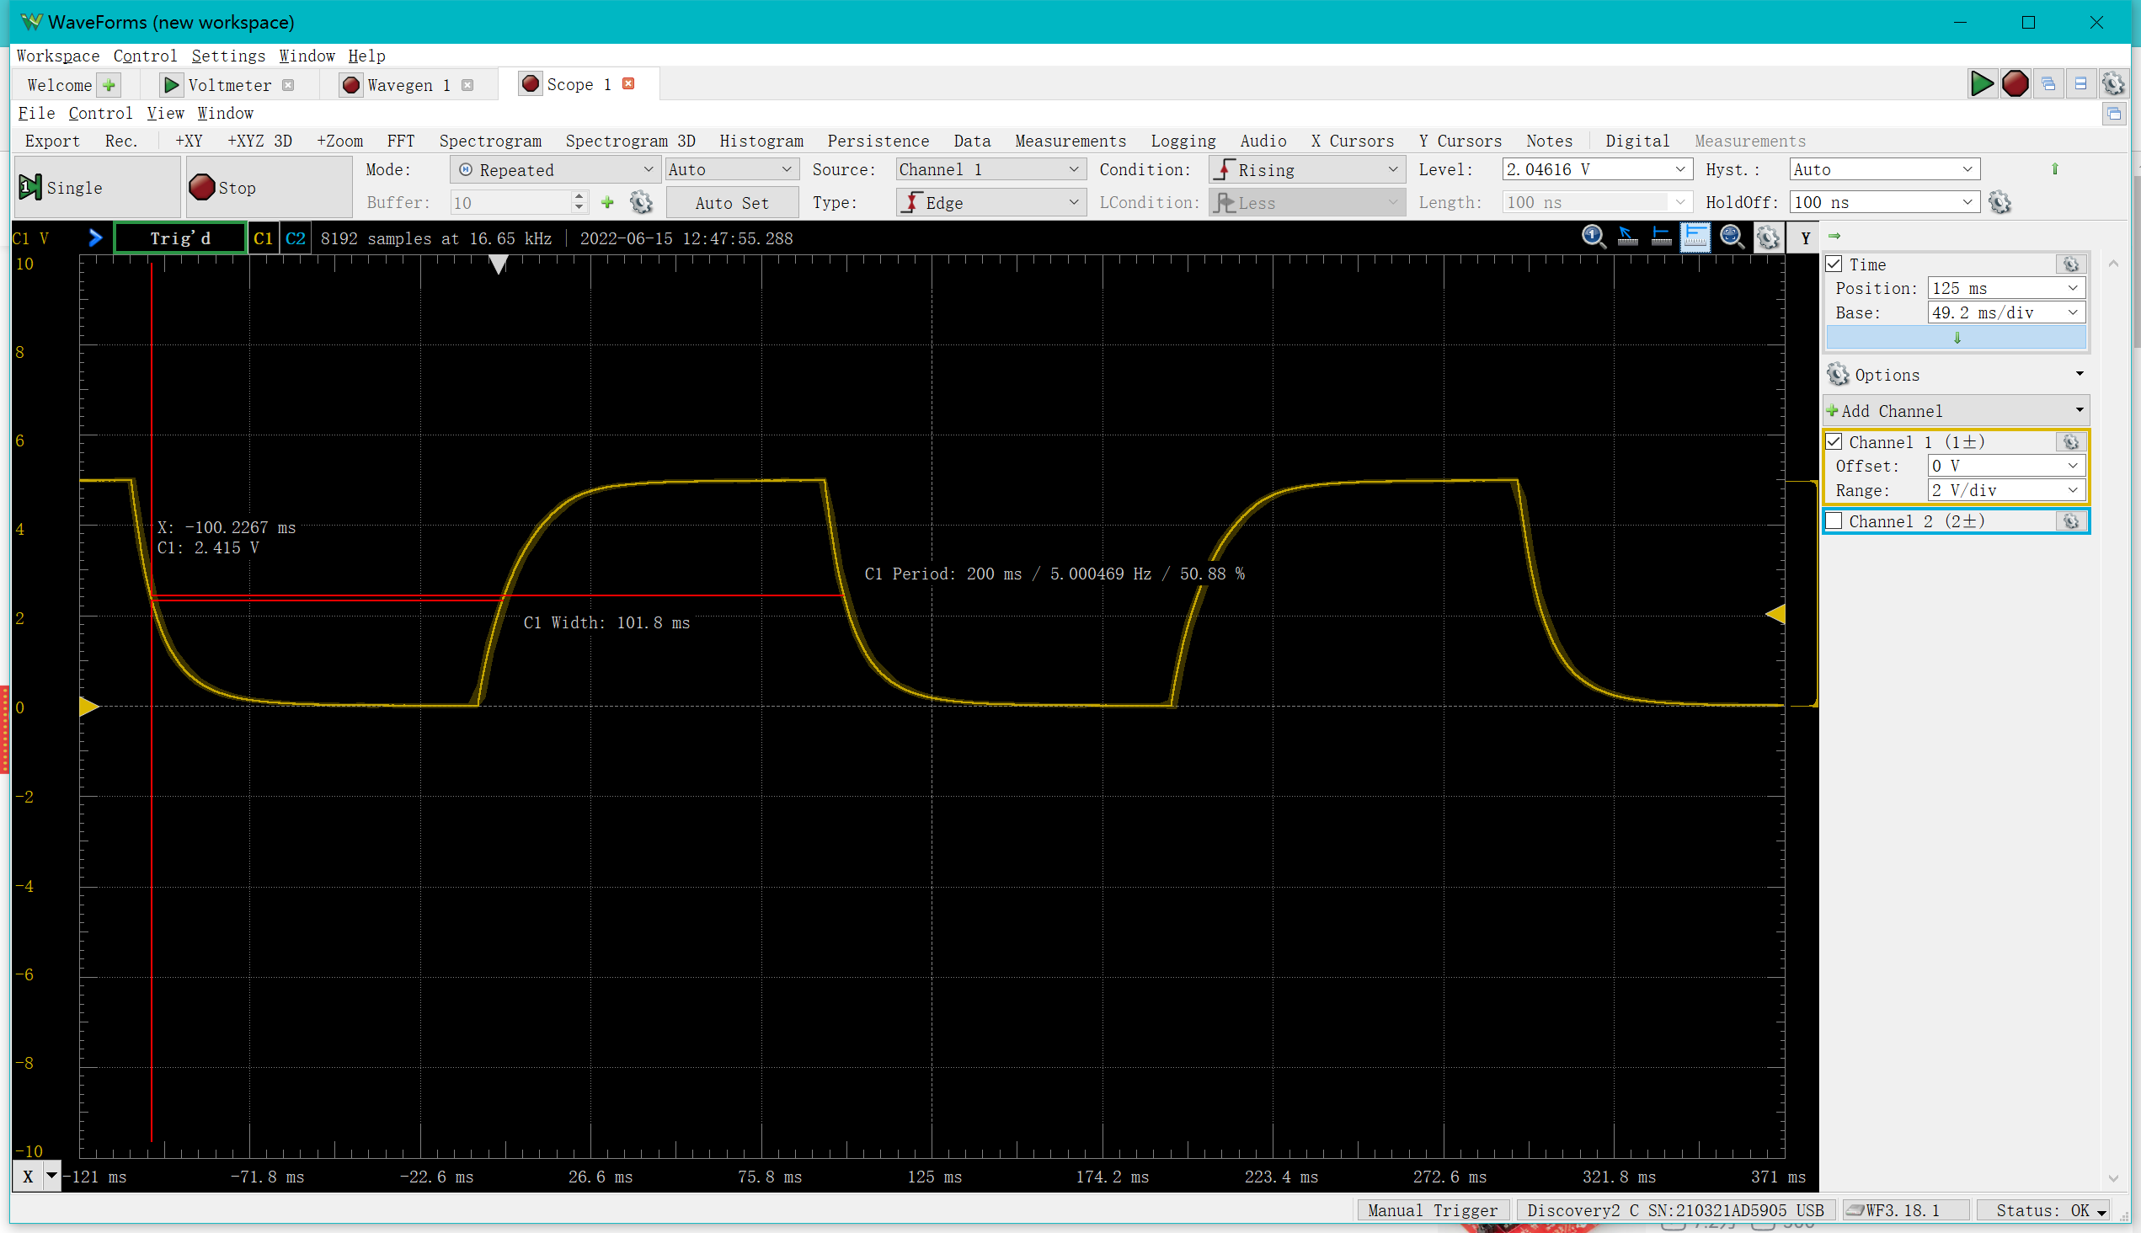Click the Single acquisition button
The image size is (2141, 1233).
pyautogui.click(x=98, y=187)
